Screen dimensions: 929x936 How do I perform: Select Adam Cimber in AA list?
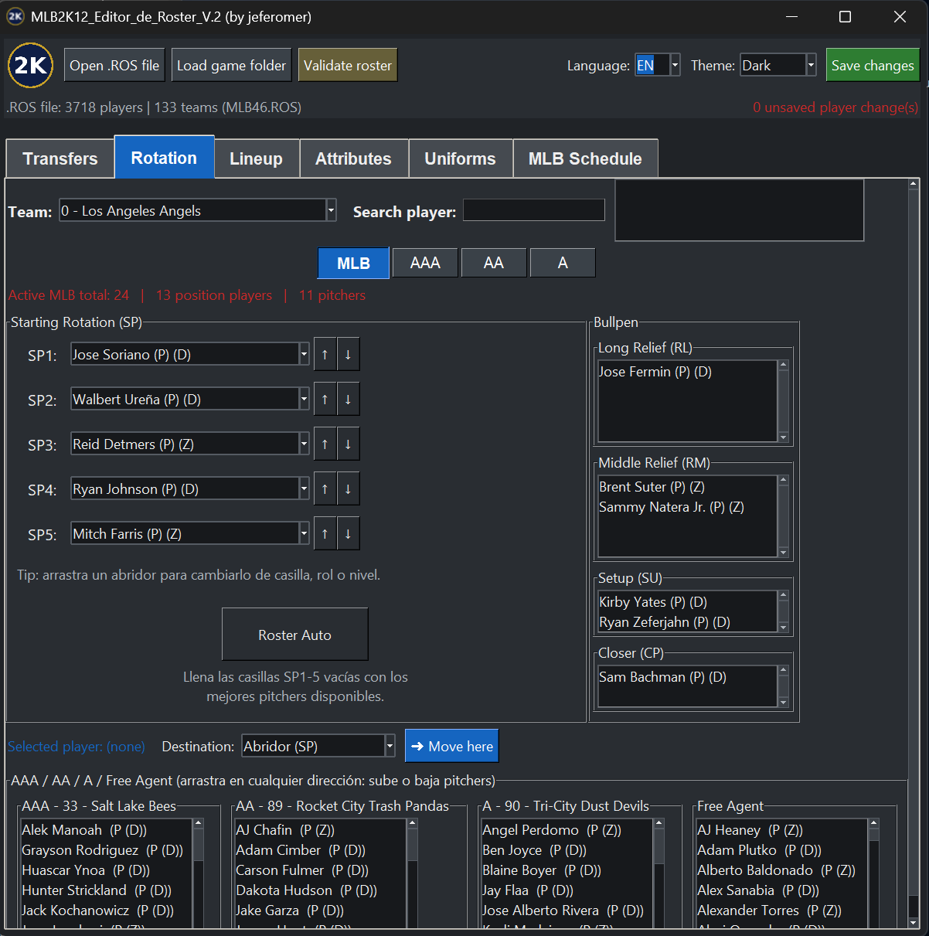[321, 850]
